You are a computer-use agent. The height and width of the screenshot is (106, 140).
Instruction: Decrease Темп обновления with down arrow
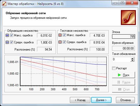132,61
